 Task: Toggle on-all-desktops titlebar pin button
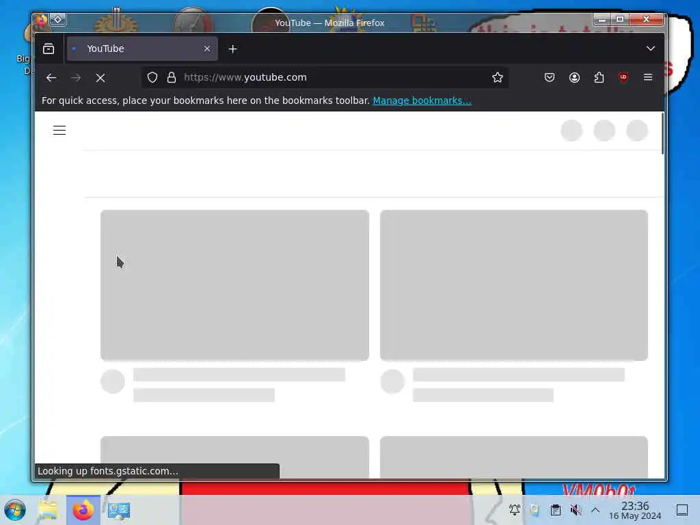58,19
